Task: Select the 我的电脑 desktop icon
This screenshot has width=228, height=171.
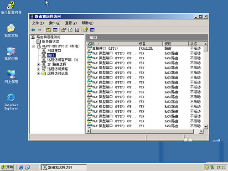Action: pos(11,54)
